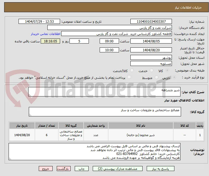
Task: Open اطلاعات تماس خریدار link
Action: 46,34
